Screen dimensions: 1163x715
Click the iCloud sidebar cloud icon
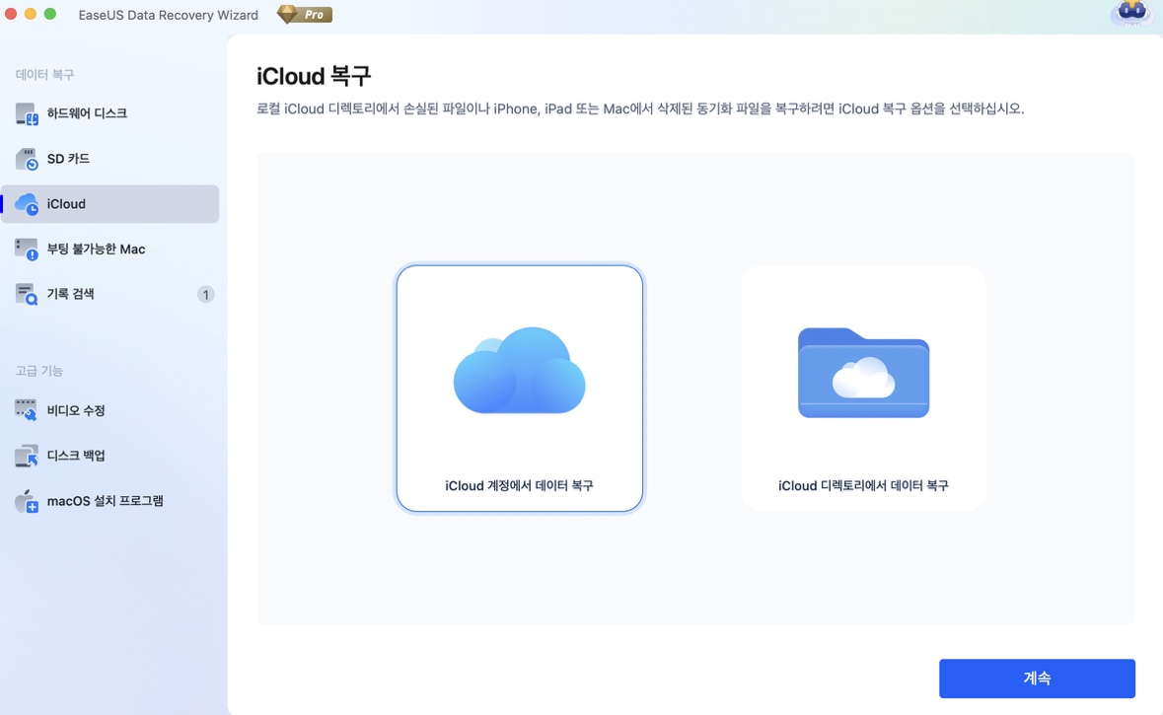coord(26,204)
